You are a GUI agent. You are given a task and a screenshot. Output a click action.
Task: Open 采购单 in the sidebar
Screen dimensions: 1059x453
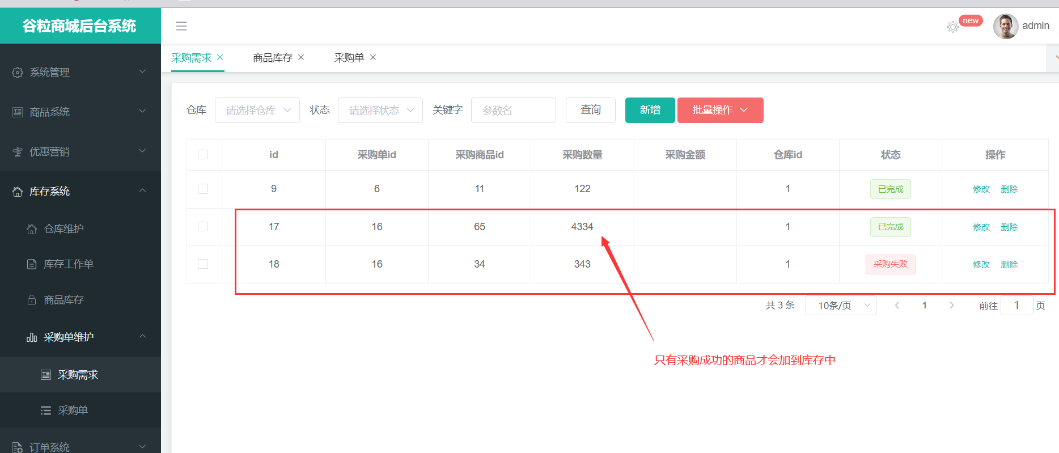[81, 410]
